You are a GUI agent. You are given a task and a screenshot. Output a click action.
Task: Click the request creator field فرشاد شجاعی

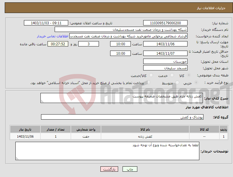pos(128,36)
